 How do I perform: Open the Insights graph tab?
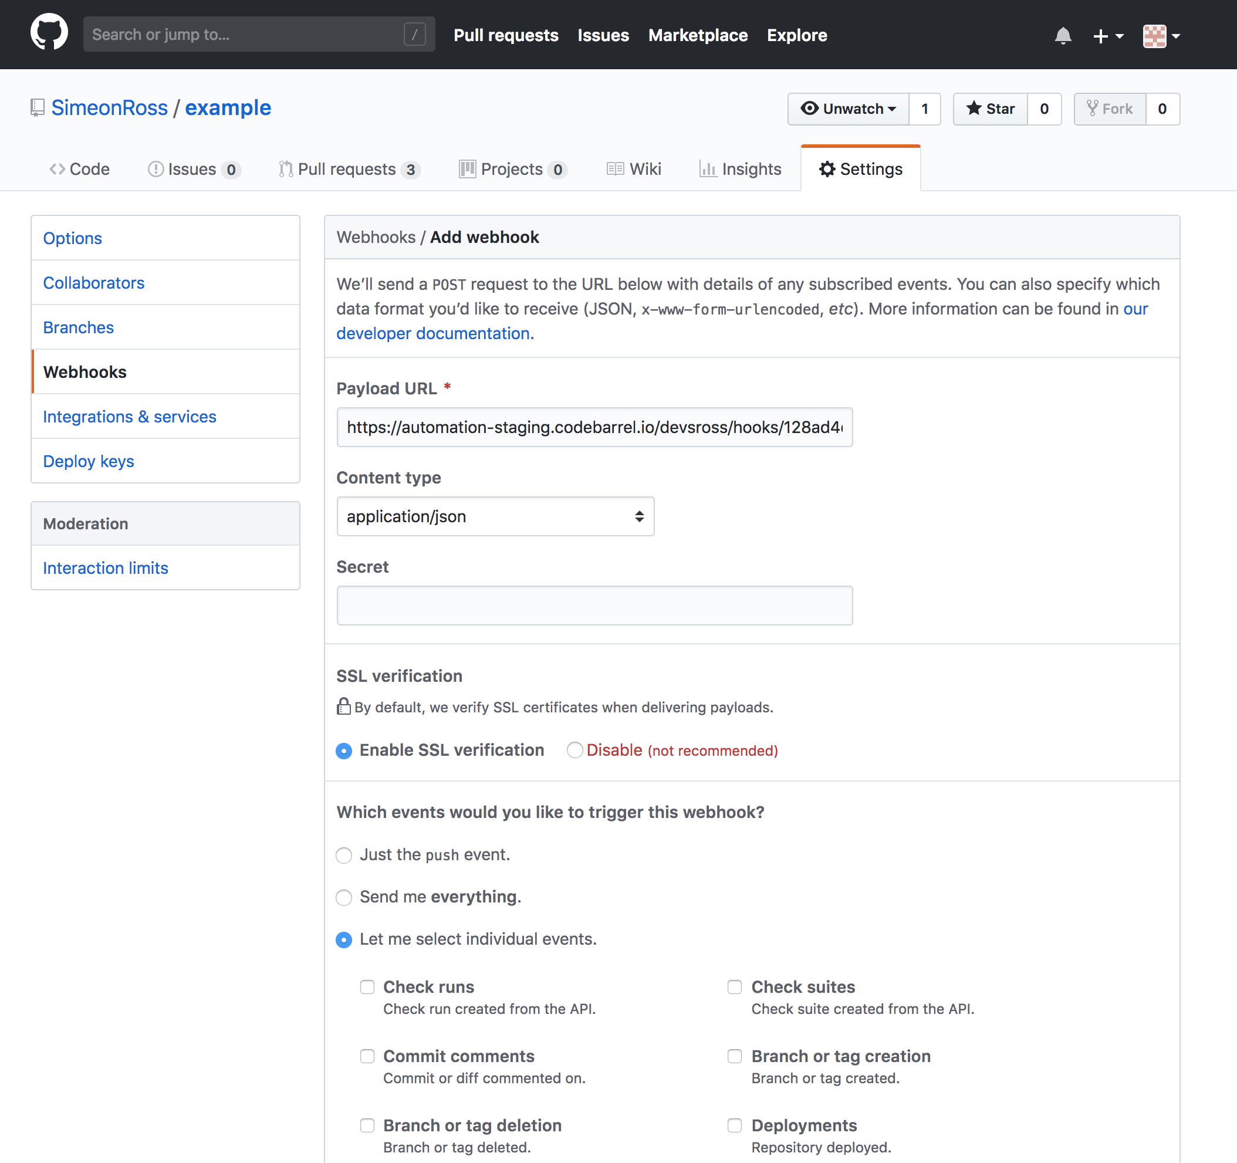[740, 169]
